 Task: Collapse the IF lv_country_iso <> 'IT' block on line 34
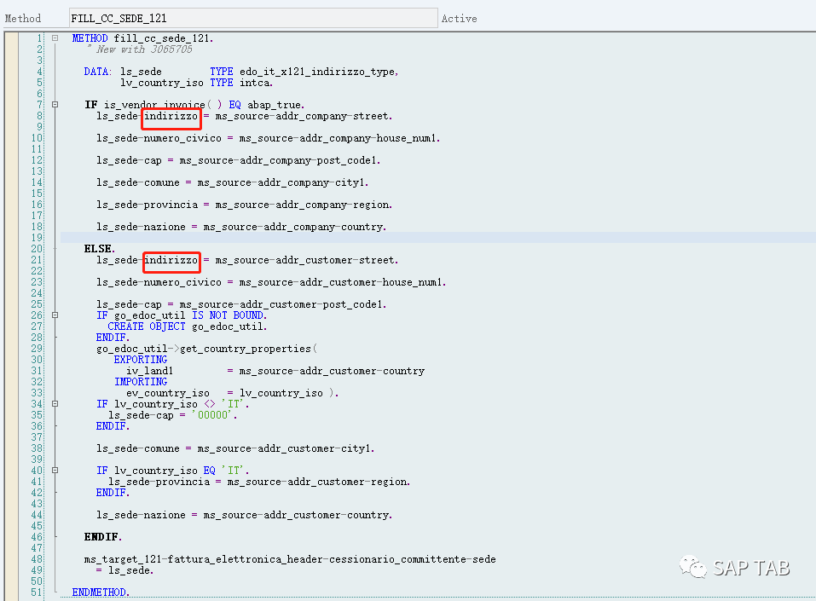point(55,404)
